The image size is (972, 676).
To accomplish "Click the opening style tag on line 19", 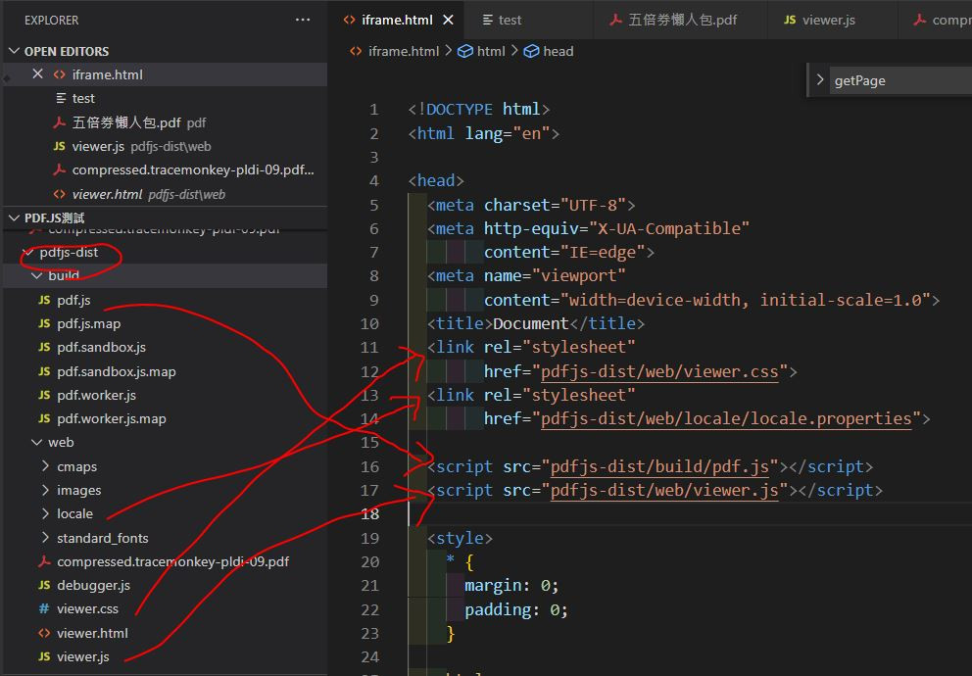I will pyautogui.click(x=460, y=538).
